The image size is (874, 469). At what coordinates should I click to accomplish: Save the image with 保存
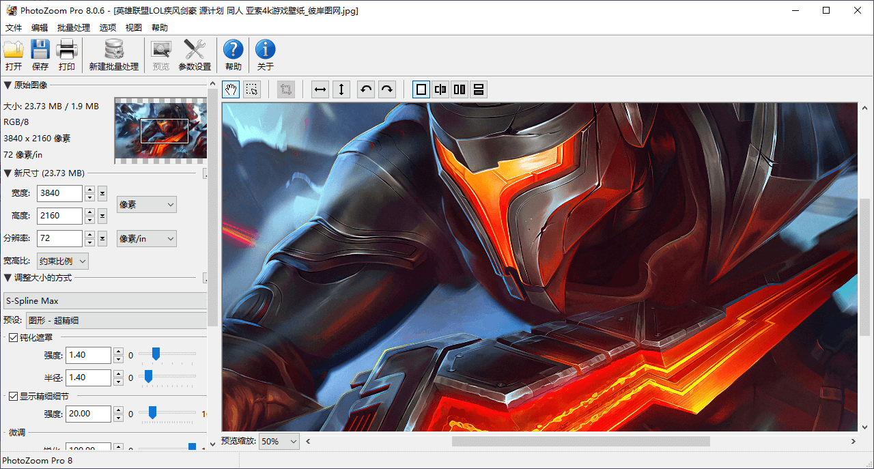(x=40, y=55)
